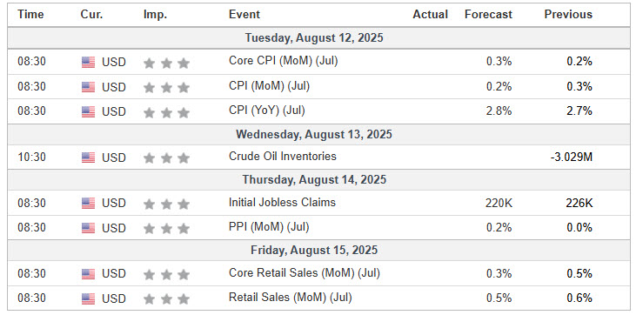Click the importance stars for PPI (MoM) (Jul)
This screenshot has width=636, height=315.
pyautogui.click(x=166, y=229)
